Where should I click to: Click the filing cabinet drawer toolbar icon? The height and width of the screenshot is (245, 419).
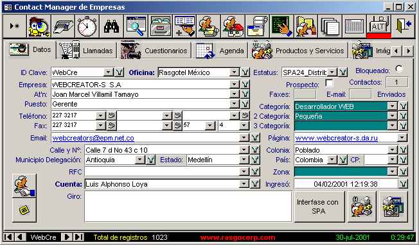pos(160,26)
